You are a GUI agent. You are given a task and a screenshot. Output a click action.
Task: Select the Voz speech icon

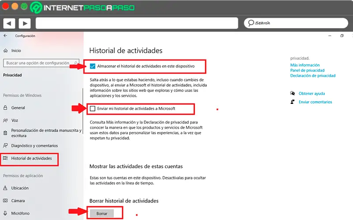click(5, 120)
